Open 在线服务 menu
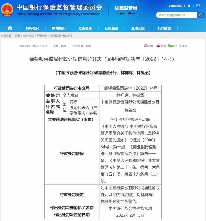 (x=111, y=28)
